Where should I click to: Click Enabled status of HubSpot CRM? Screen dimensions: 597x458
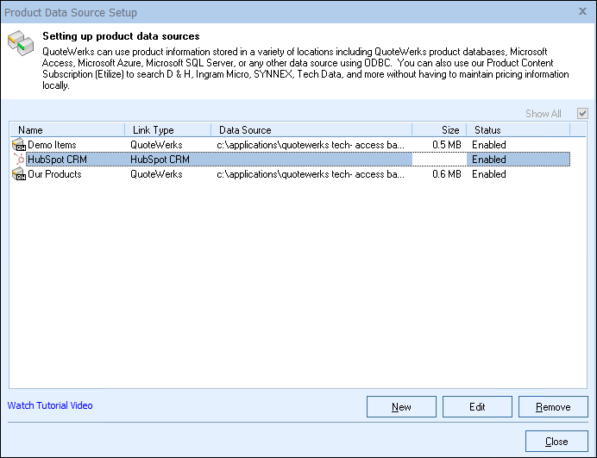pos(489,160)
